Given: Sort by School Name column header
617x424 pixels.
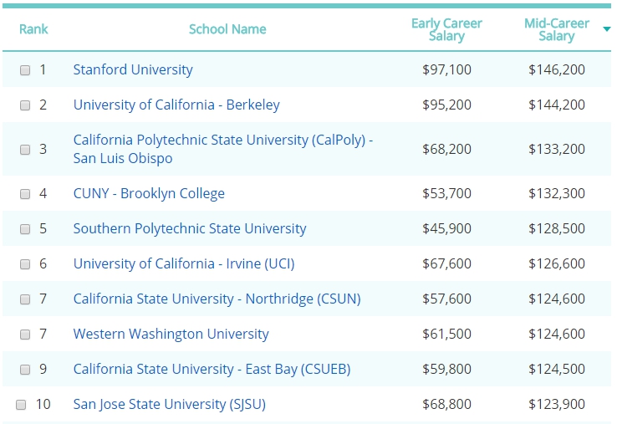Looking at the screenshot, I should click(x=227, y=29).
